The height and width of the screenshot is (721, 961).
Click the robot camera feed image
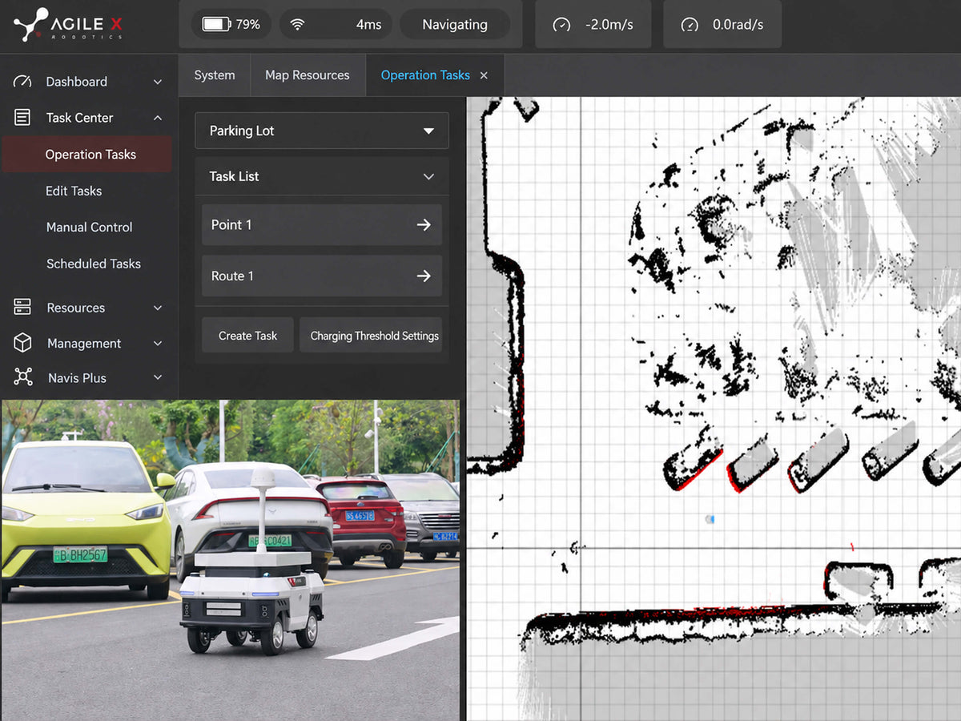point(231,560)
